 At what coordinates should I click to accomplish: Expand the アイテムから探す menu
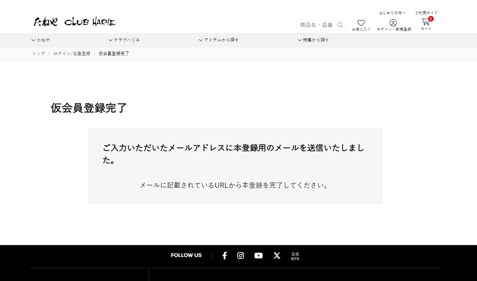pos(219,40)
